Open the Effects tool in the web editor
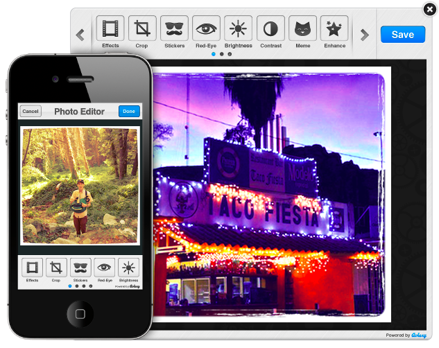 [110, 28]
